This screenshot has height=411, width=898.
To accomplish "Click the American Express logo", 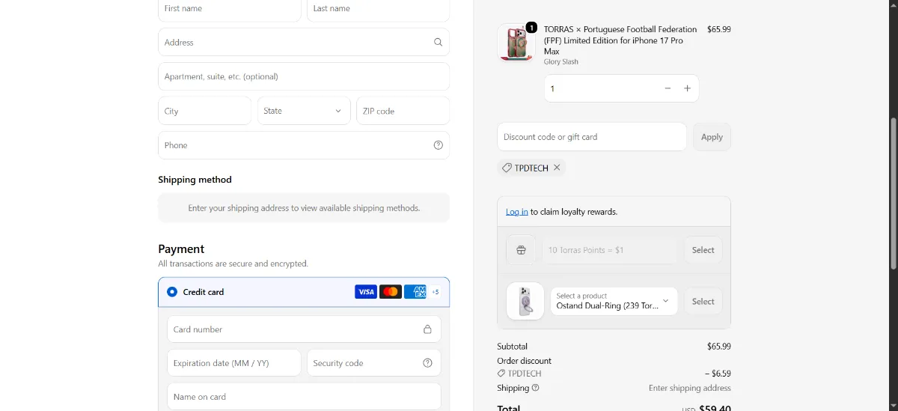I will click(x=415, y=292).
